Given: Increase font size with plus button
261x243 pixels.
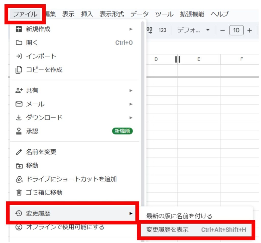Looking at the screenshot, I should point(250,30).
